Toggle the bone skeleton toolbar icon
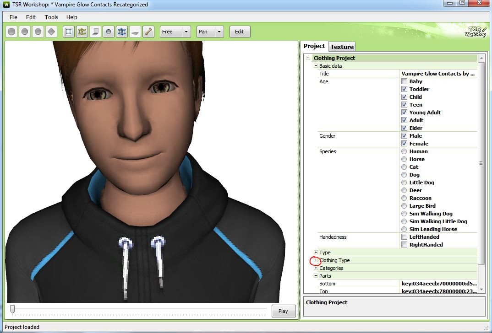 (x=148, y=32)
